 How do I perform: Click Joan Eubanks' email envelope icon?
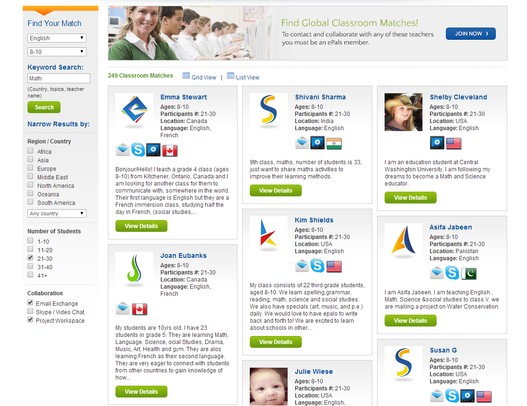[123, 308]
